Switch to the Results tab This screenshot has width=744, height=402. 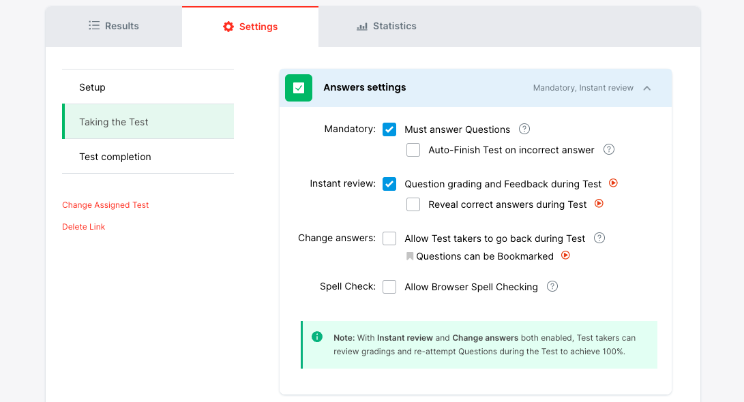[114, 26]
